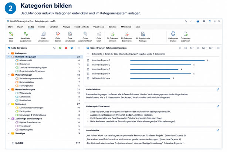Edit the Code-Definition with pencil icon
The width and height of the screenshot is (227, 152).
click(x=218, y=89)
